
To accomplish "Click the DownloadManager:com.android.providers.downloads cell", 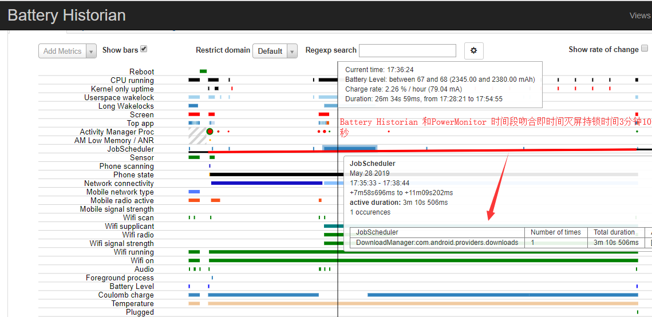I will (437, 242).
